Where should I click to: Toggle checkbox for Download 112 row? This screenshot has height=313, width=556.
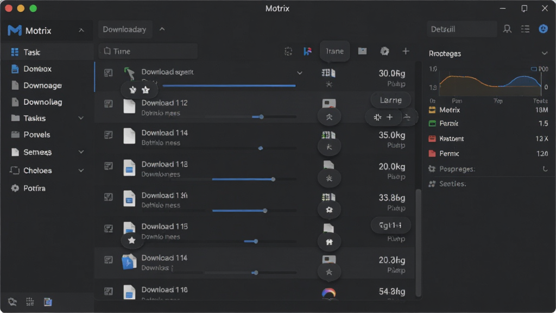click(109, 104)
